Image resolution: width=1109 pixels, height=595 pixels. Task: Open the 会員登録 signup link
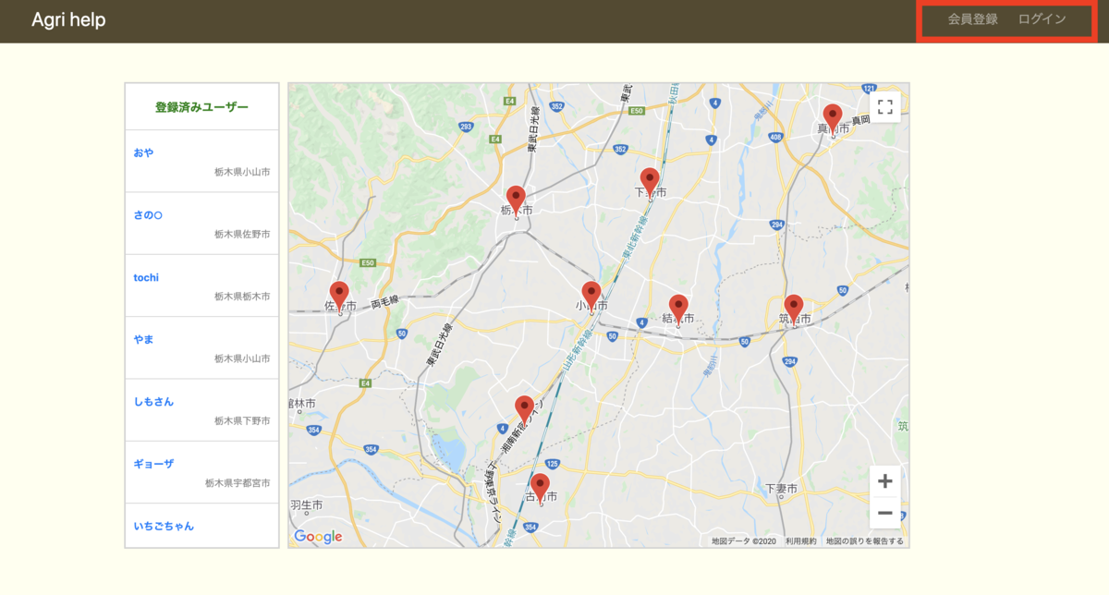[972, 19]
